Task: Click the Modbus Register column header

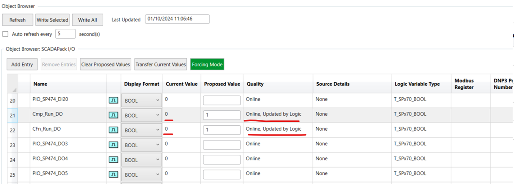Action: (x=470, y=84)
